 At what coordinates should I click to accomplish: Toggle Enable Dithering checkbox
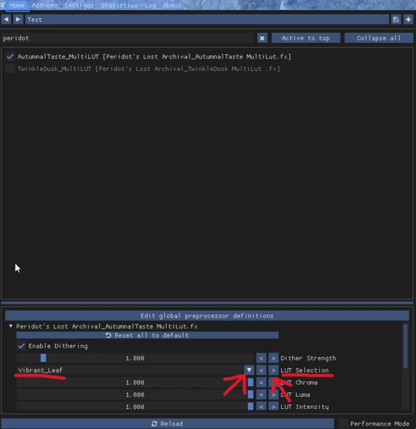click(x=21, y=346)
